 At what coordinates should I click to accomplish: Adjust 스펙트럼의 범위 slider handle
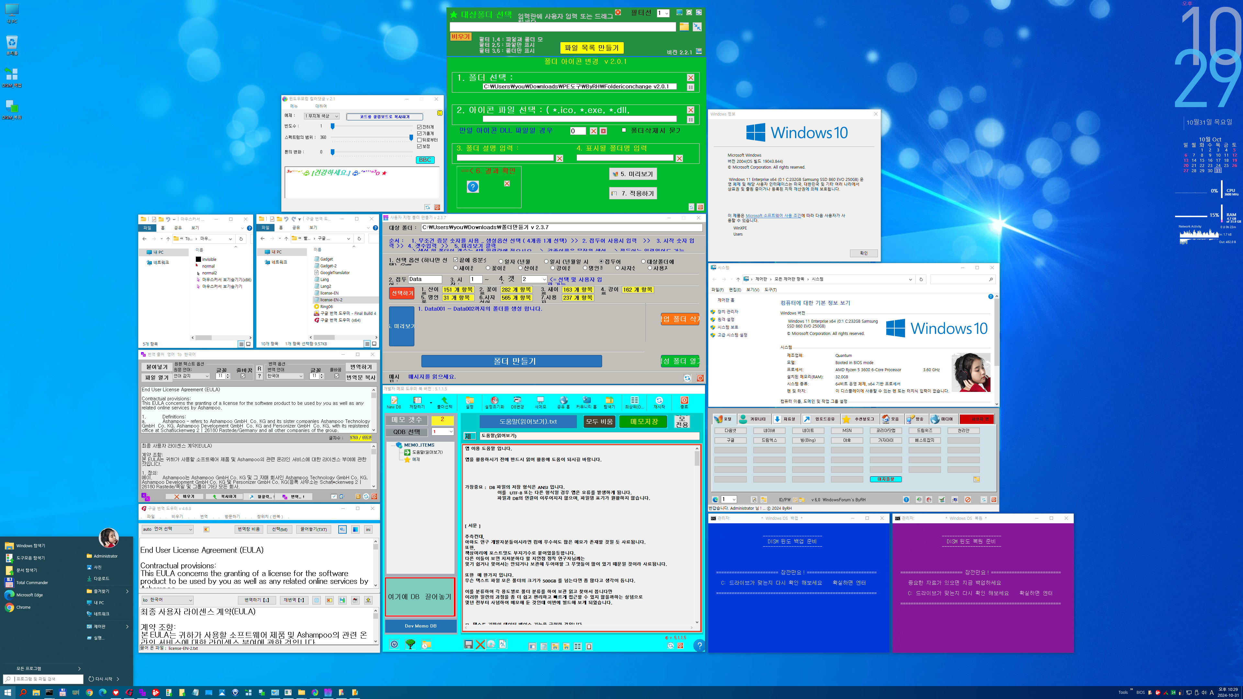411,138
